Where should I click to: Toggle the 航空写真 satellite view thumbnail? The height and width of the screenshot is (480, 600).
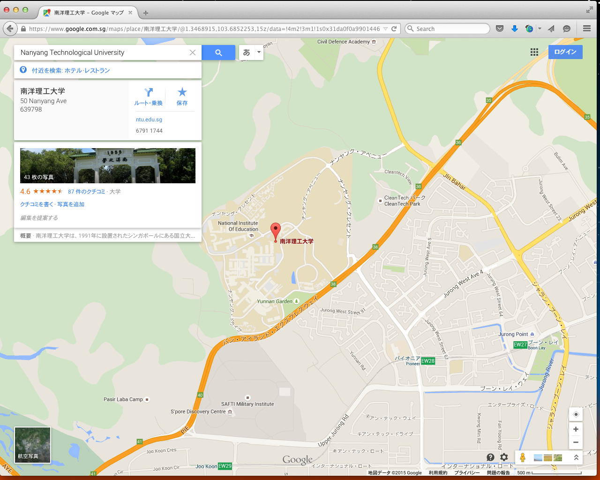coord(32,445)
